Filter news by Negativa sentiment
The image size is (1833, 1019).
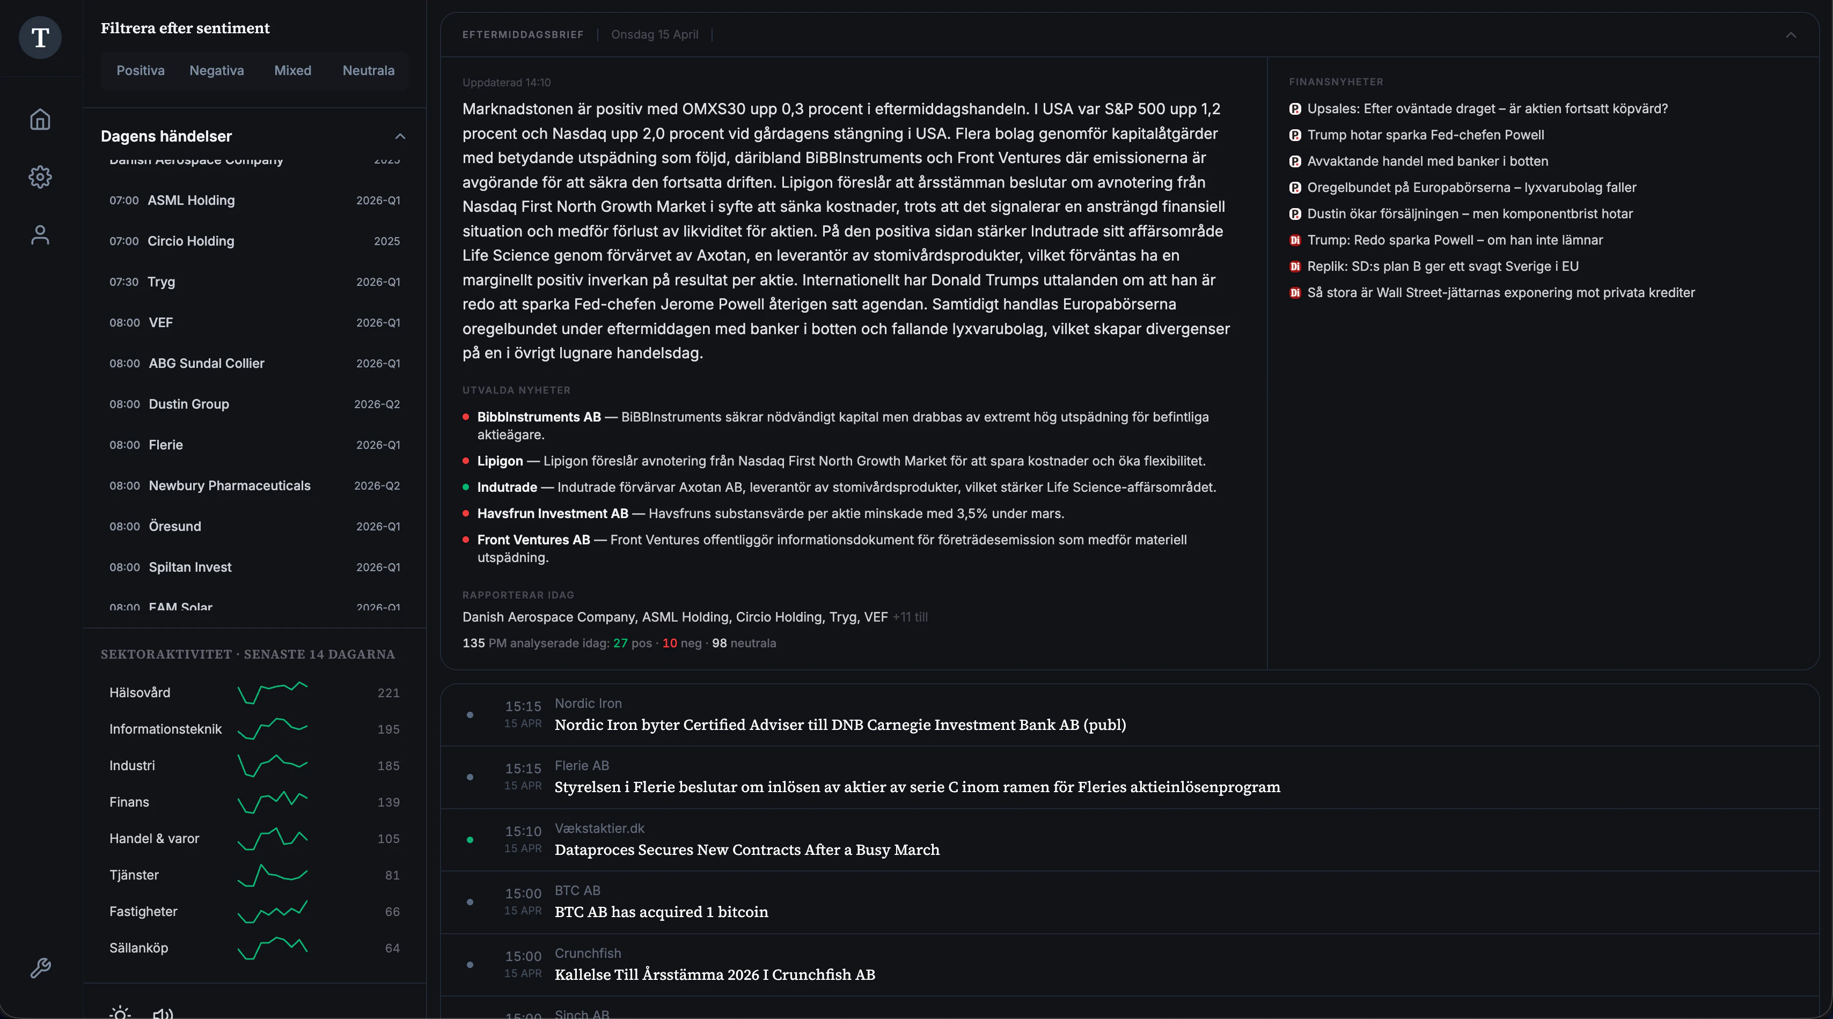(x=216, y=70)
